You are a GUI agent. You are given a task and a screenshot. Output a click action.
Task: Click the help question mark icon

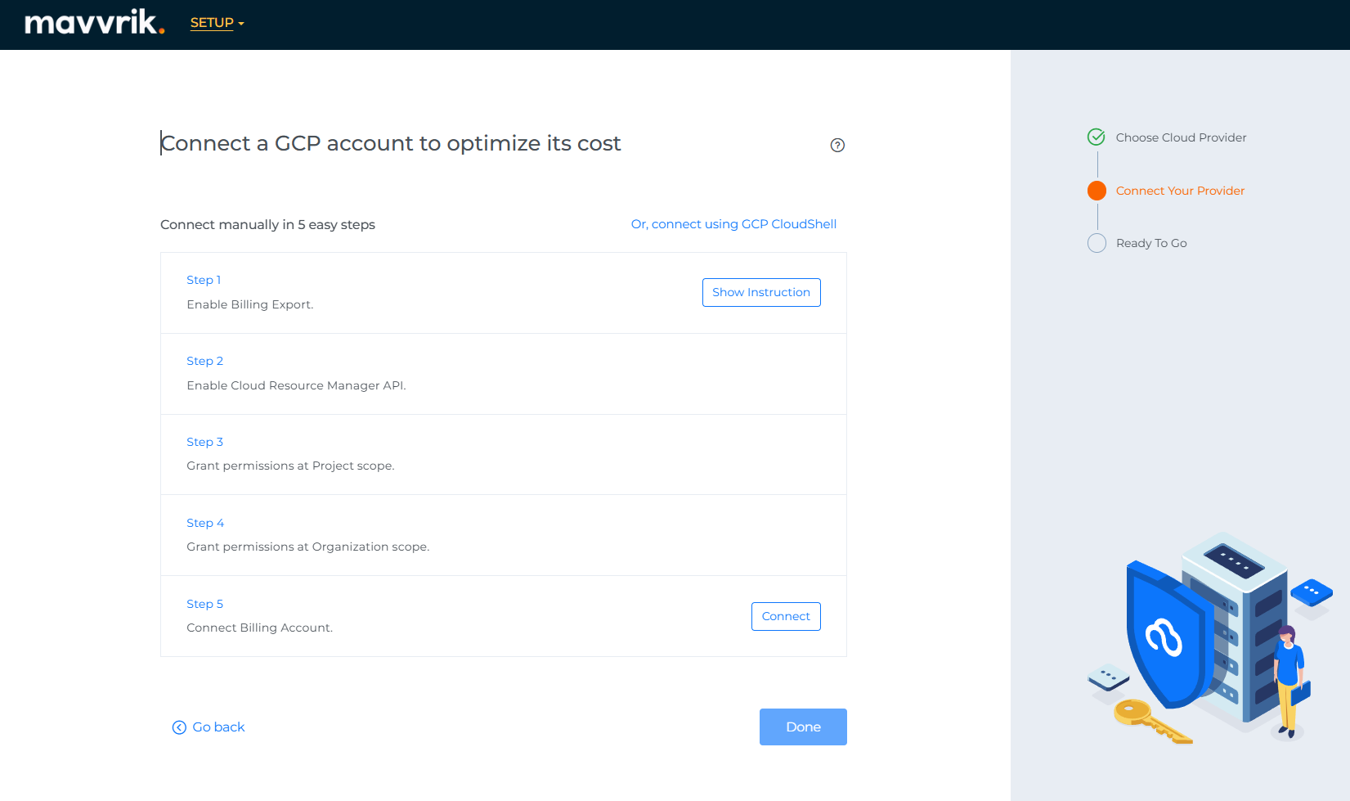[x=837, y=145]
